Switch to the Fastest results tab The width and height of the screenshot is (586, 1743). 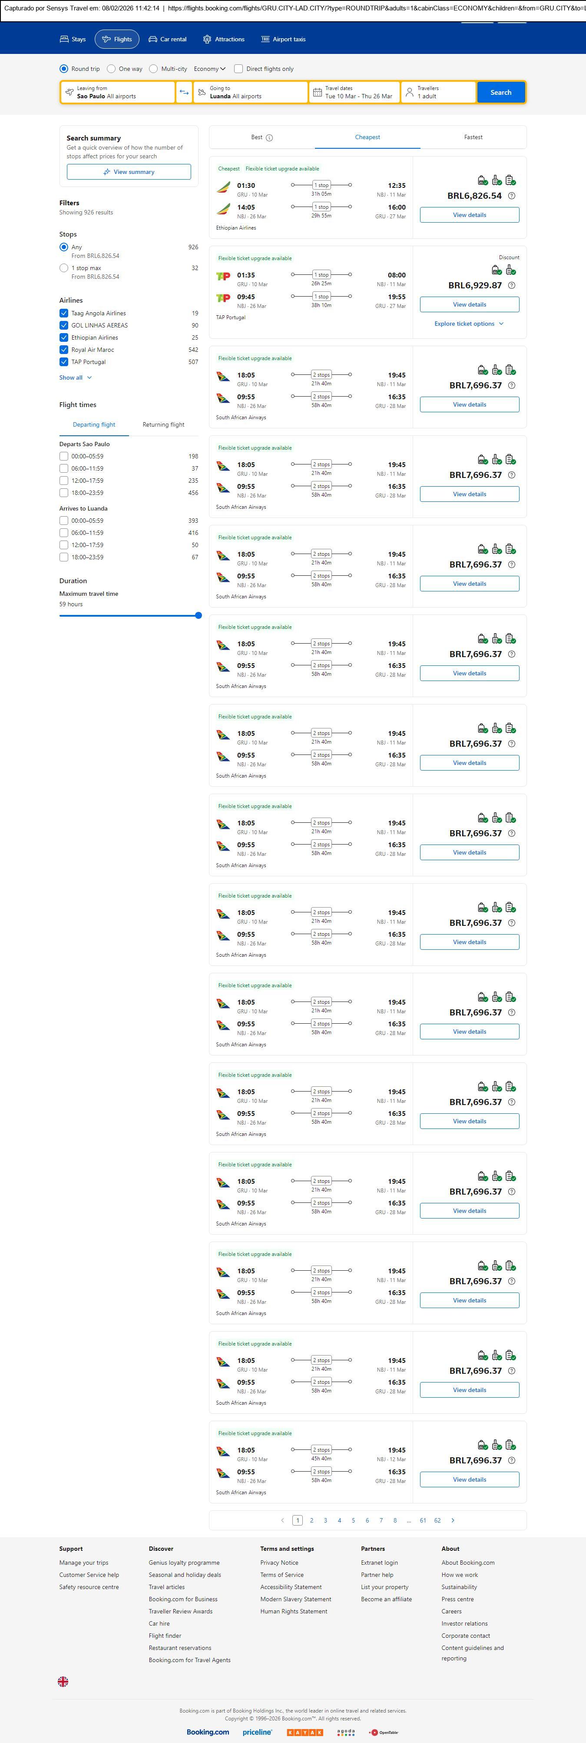473,137
